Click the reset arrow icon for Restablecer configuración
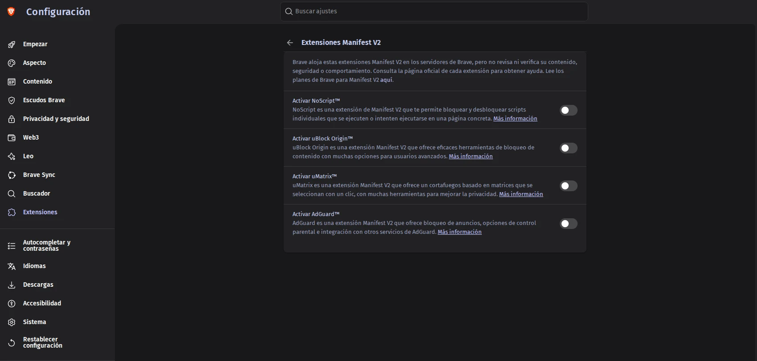This screenshot has height=361, width=757. click(12, 343)
